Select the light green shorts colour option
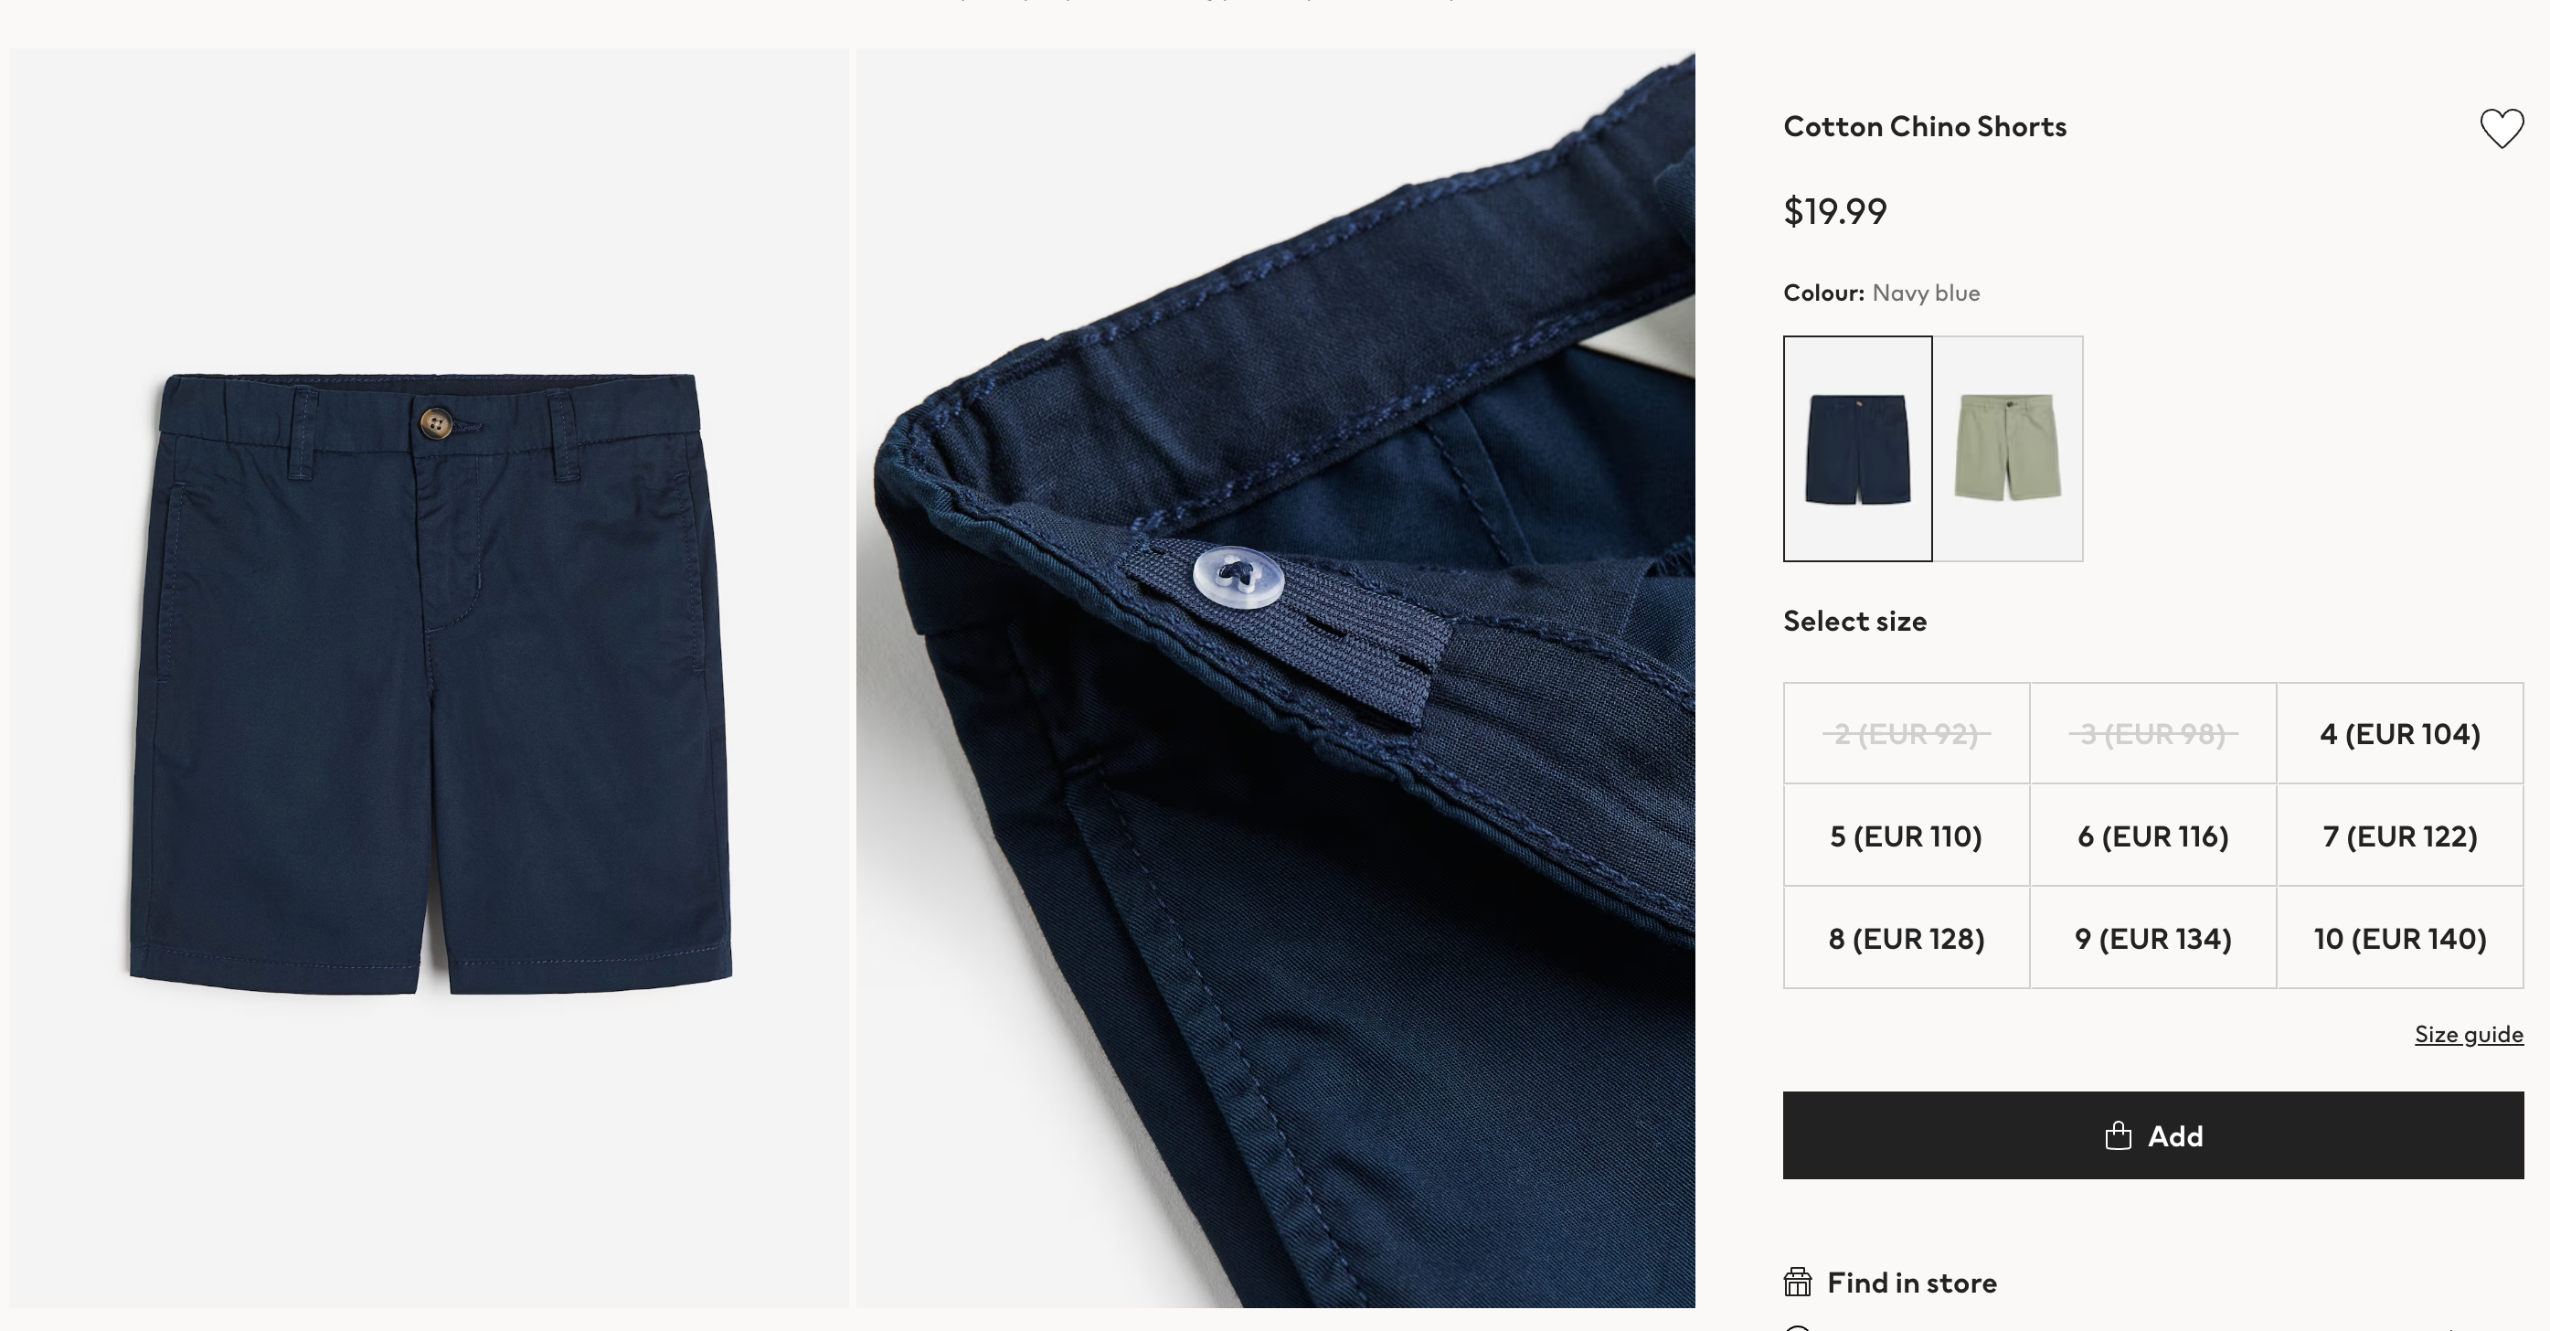Screen dimensions: 2550x1331 (x=2009, y=449)
